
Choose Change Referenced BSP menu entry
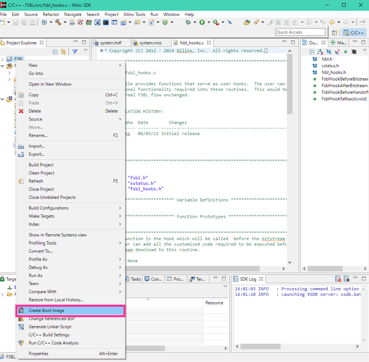pos(71,319)
